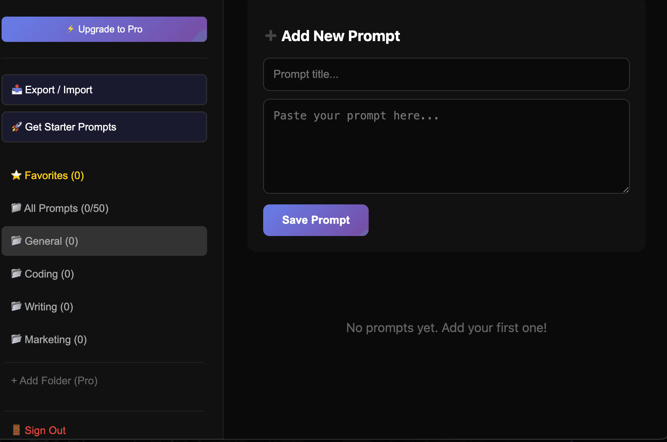Screen dimensions: 667x442
Task: Open the Favorites list
Action: 46,175
